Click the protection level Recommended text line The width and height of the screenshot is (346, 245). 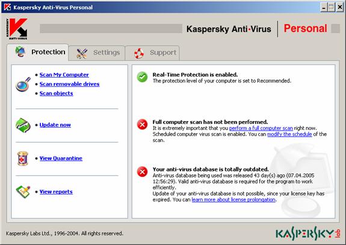[222, 81]
